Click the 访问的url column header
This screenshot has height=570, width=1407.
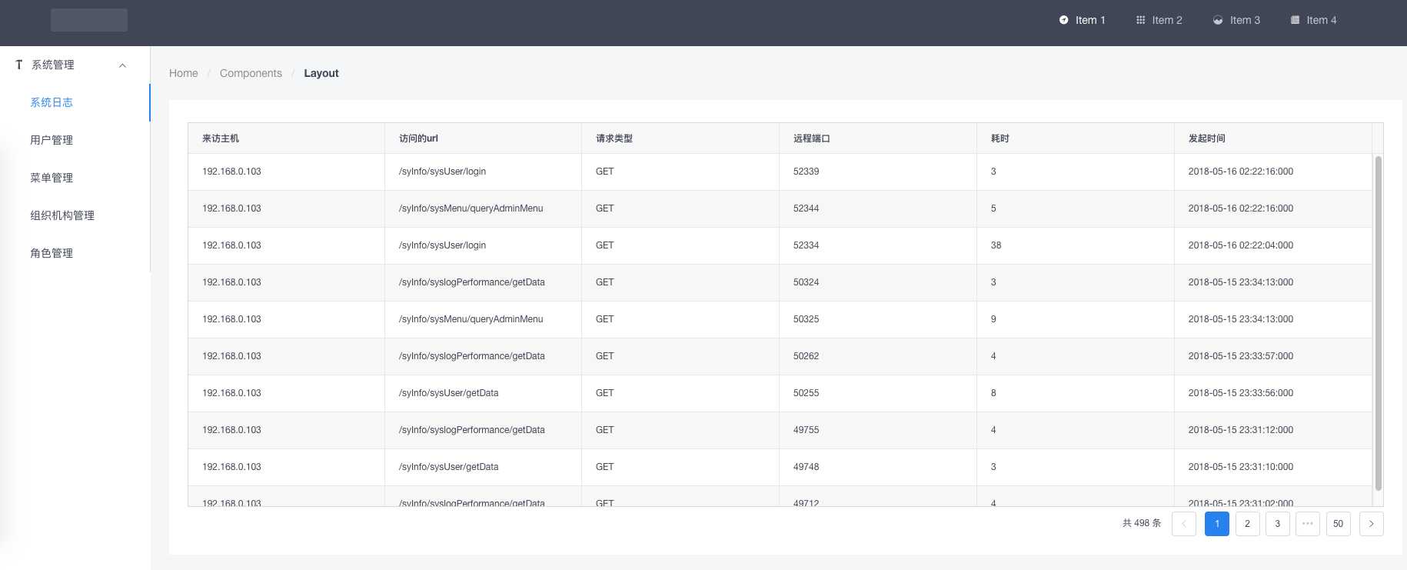point(483,138)
